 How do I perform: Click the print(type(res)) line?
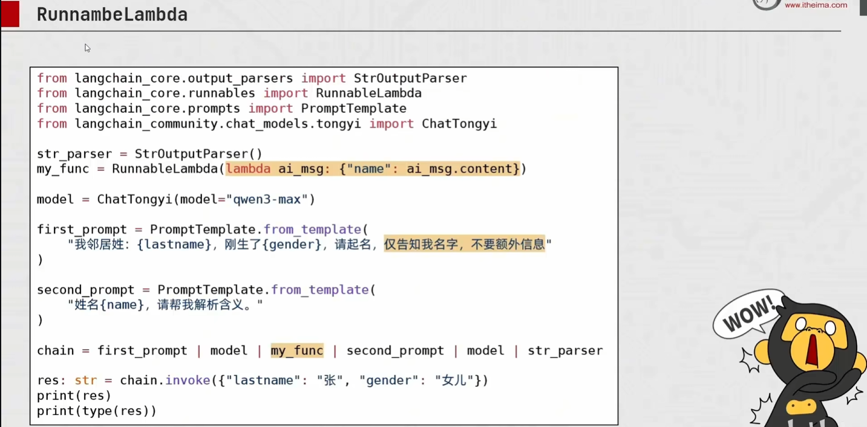[97, 411]
